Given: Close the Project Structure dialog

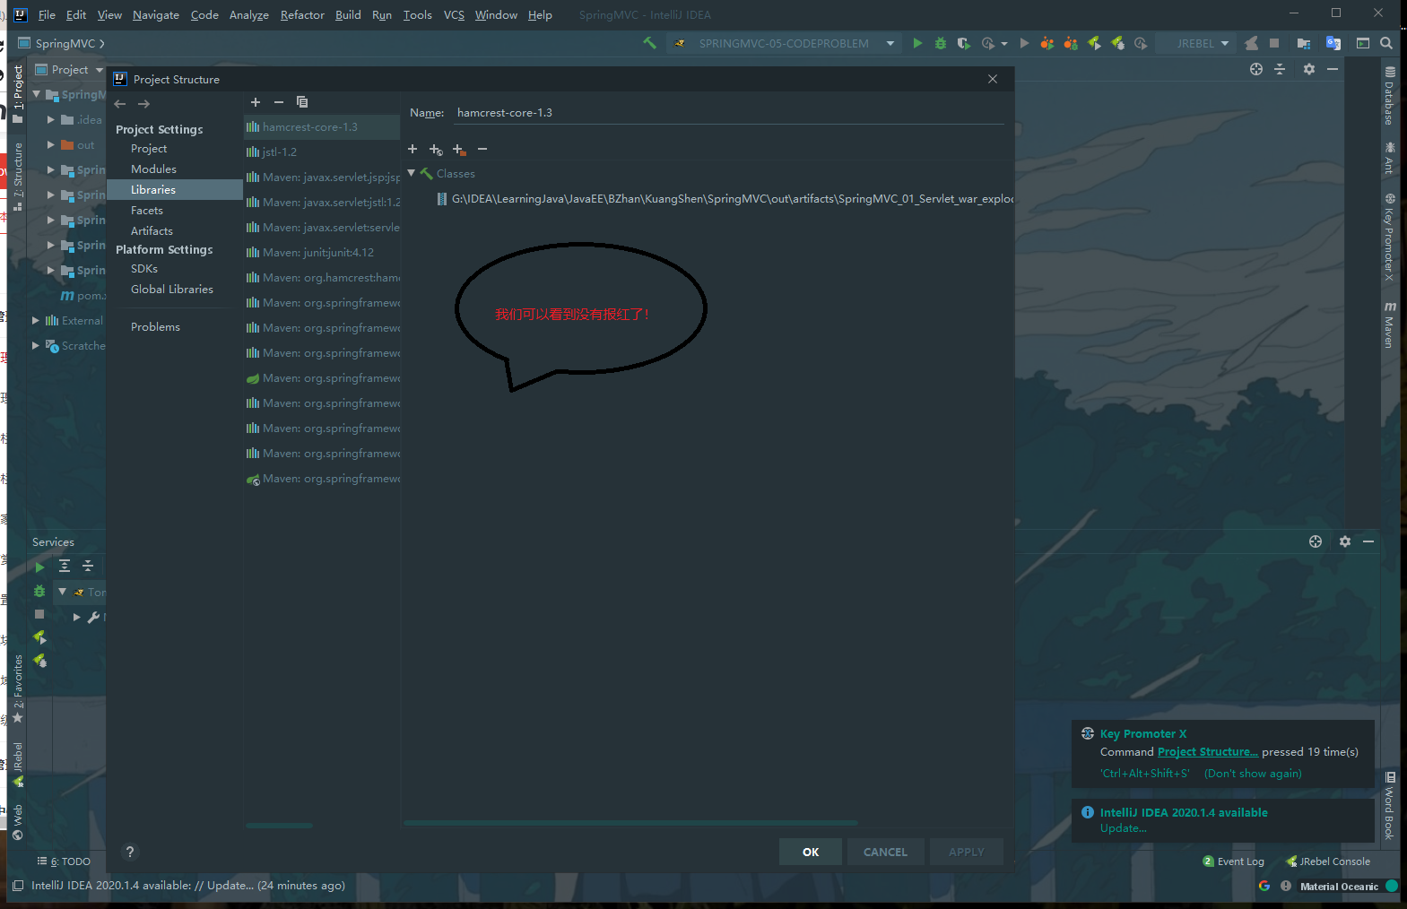Looking at the screenshot, I should (x=993, y=79).
